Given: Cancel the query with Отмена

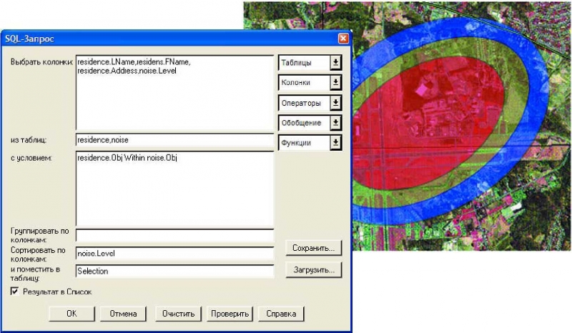Looking at the screenshot, I should (x=123, y=314).
